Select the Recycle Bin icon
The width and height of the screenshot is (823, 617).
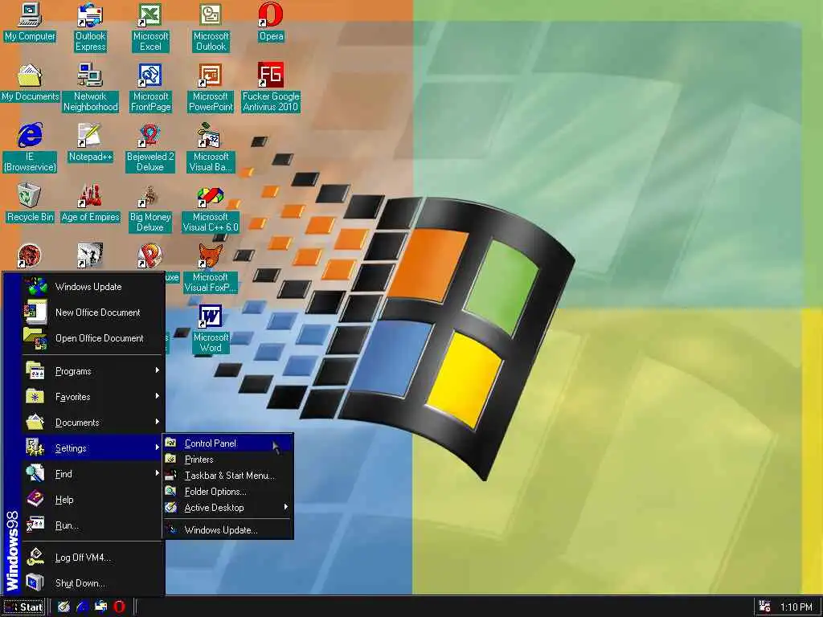pyautogui.click(x=30, y=203)
